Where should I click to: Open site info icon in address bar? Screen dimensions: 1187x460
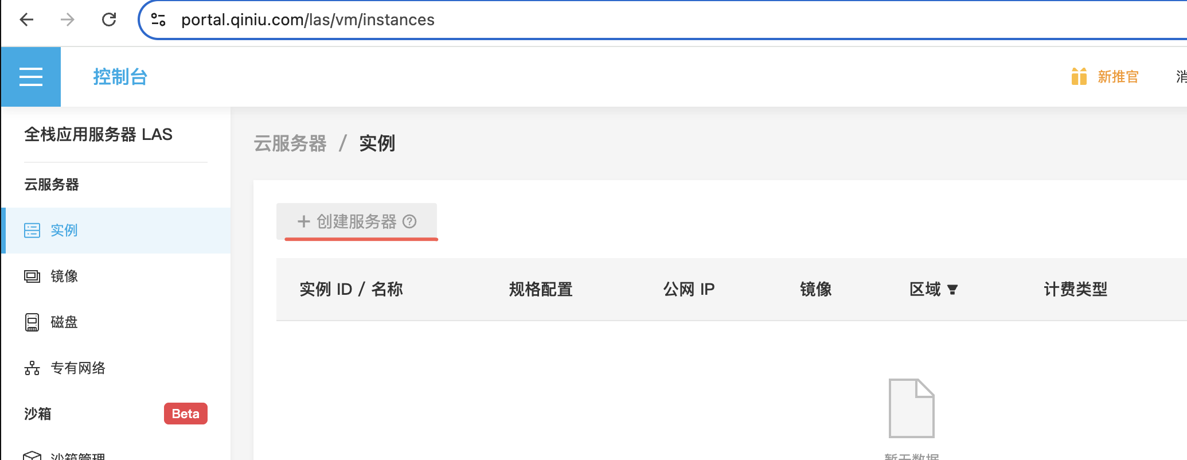[158, 20]
